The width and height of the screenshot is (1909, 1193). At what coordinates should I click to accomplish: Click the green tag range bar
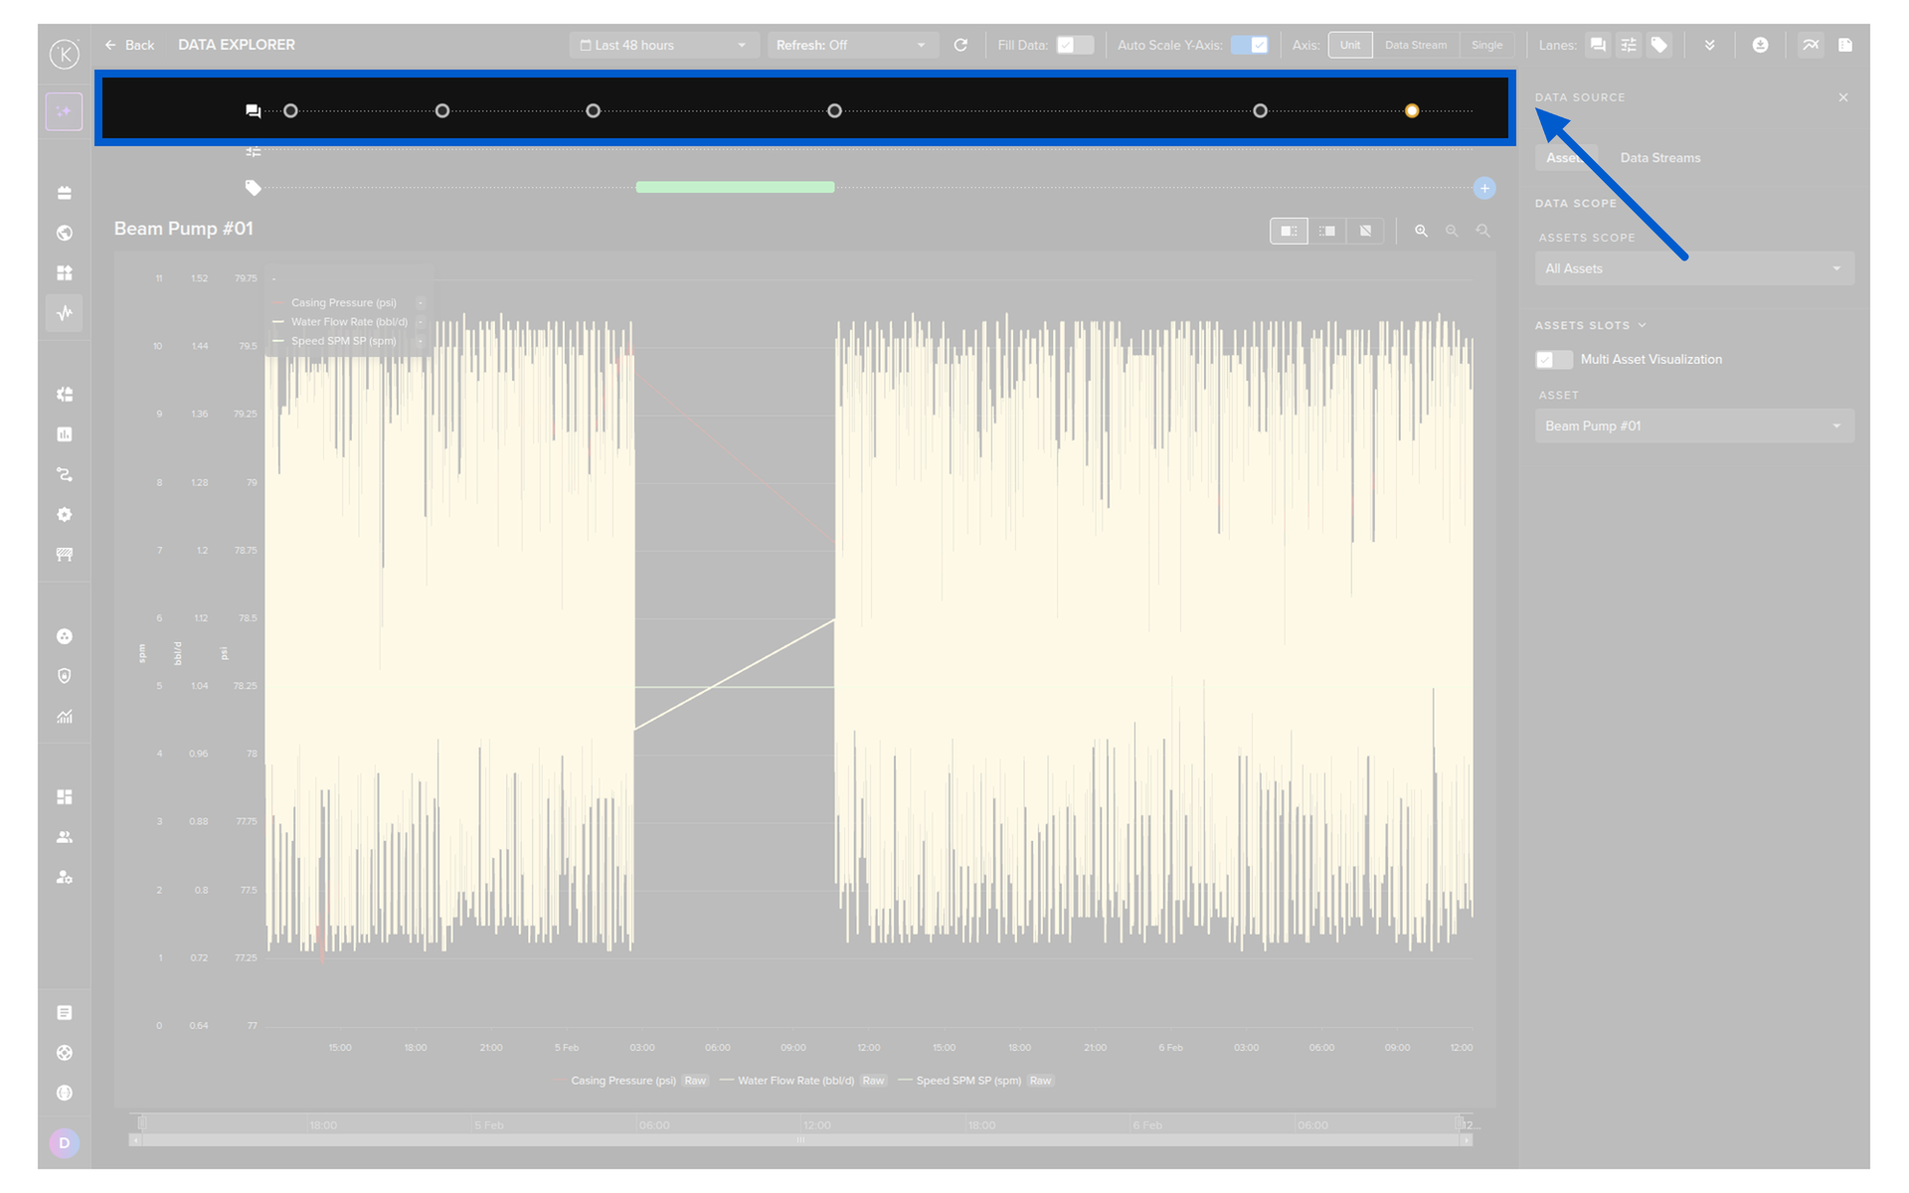pos(735,187)
